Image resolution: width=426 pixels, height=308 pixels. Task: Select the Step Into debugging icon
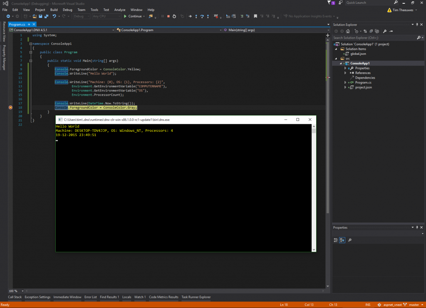(196, 17)
